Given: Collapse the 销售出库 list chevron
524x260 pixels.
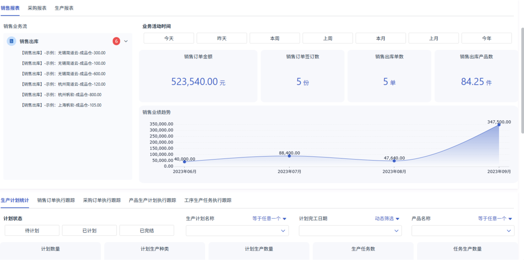Looking at the screenshot, I should pos(126,41).
